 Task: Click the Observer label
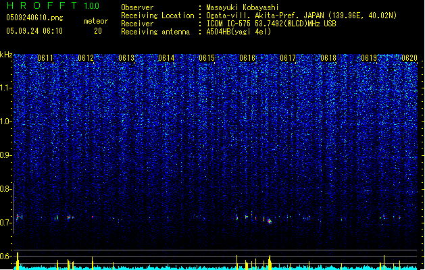click(137, 7)
